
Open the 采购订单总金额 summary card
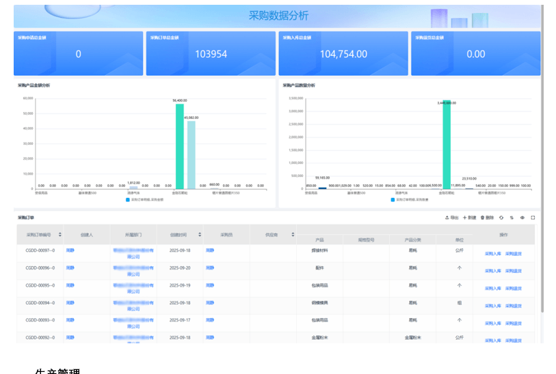pos(211,53)
